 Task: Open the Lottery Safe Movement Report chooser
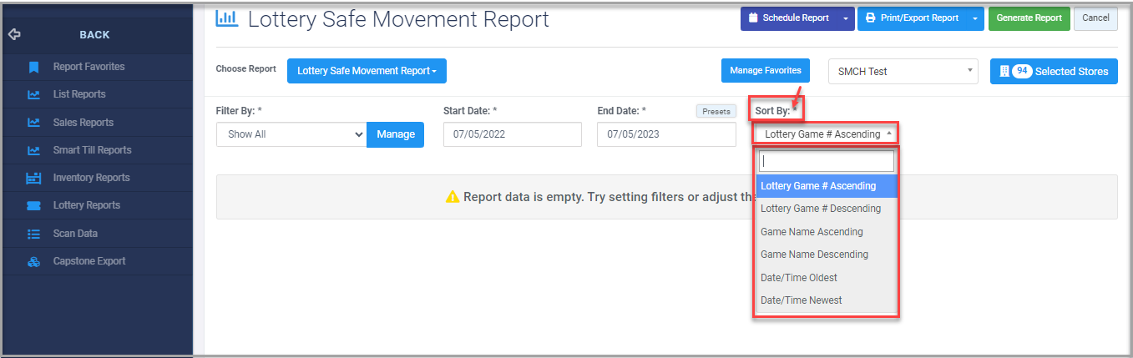pyautogui.click(x=367, y=71)
